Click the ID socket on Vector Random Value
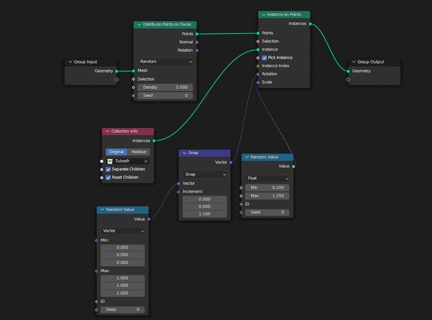This screenshot has width=432, height=320. (x=96, y=301)
